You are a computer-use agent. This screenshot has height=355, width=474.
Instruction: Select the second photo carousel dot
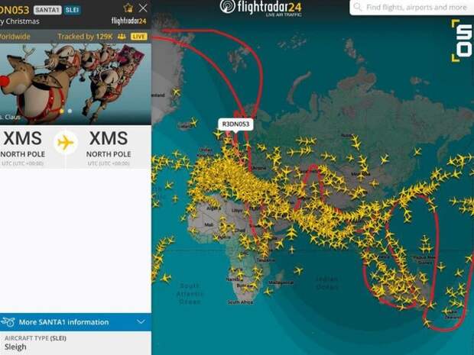pyautogui.click(x=70, y=111)
